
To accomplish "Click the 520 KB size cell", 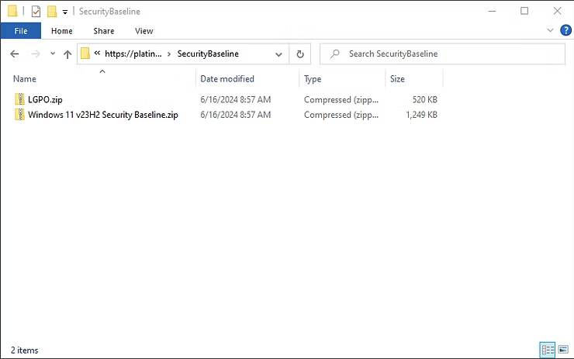I will tap(424, 99).
